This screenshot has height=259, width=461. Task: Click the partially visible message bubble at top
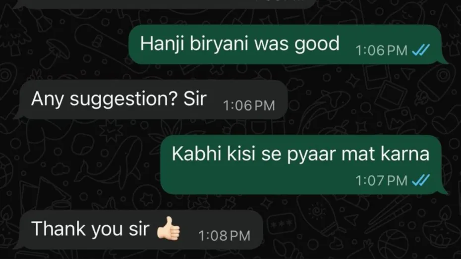[x=165, y=3]
